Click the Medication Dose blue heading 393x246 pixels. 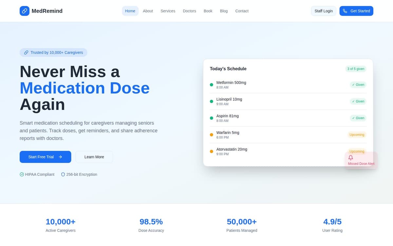coord(85,88)
